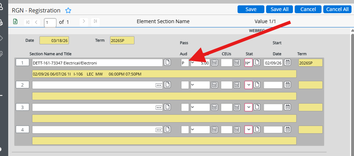Open calendar picker for row 1 start date
The image size is (354, 156).
tap(288, 63)
